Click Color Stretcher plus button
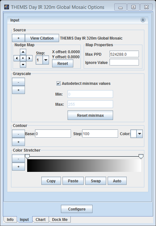 coord(18,166)
